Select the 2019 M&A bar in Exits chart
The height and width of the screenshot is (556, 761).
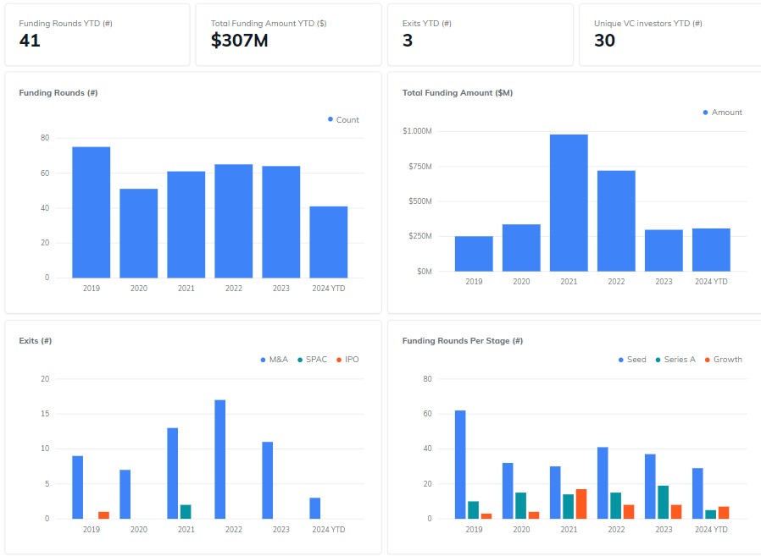click(x=78, y=487)
